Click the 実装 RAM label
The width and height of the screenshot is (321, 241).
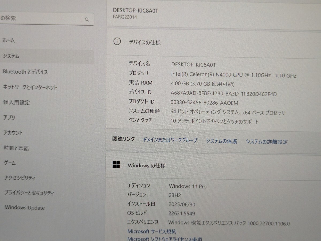coord(140,83)
